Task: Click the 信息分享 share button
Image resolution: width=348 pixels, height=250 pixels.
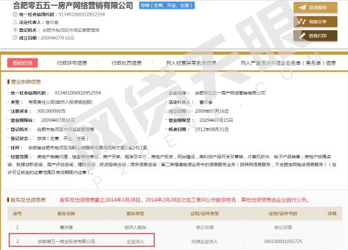Action: pos(315,21)
